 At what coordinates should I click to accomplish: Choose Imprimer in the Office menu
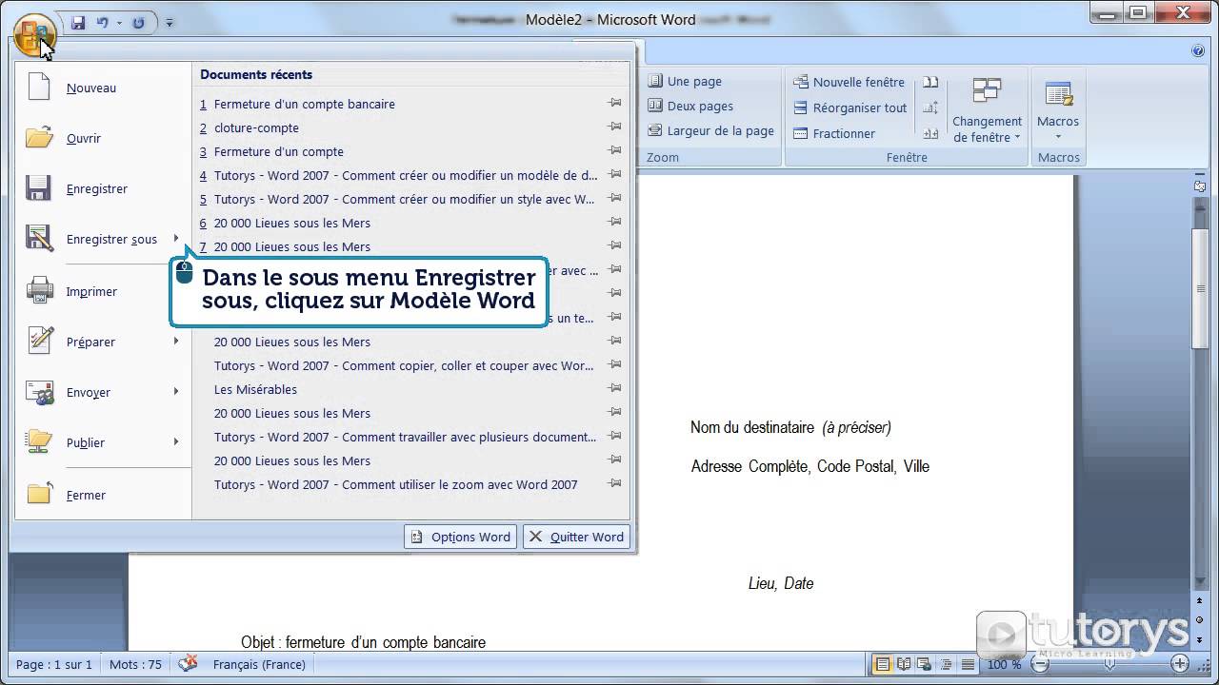point(103,291)
